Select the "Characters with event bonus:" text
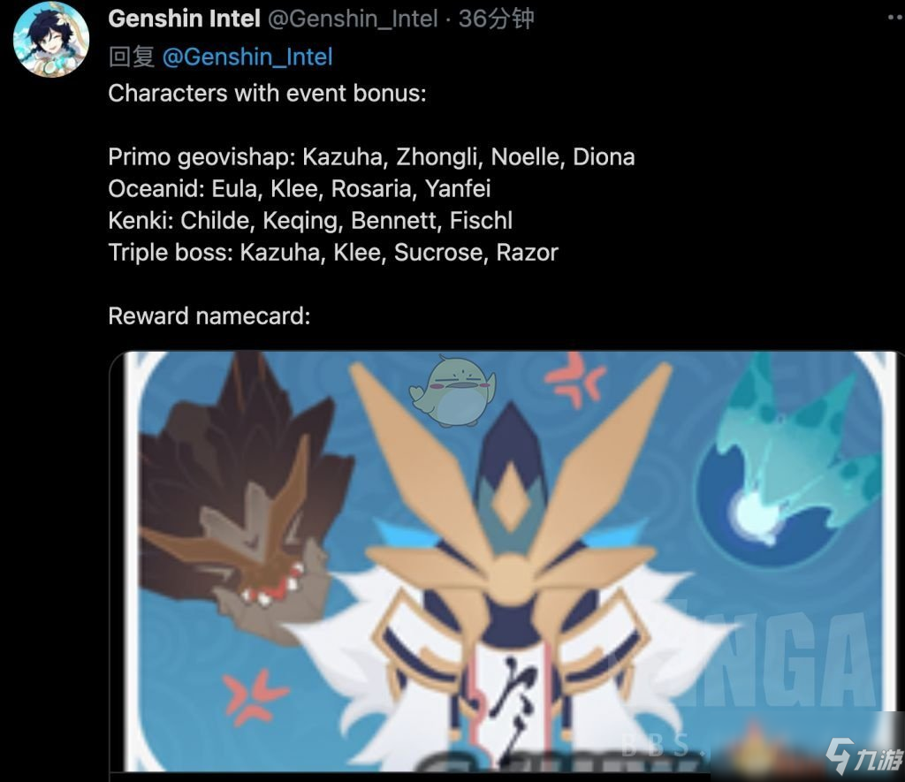905x782 pixels. pos(267,94)
